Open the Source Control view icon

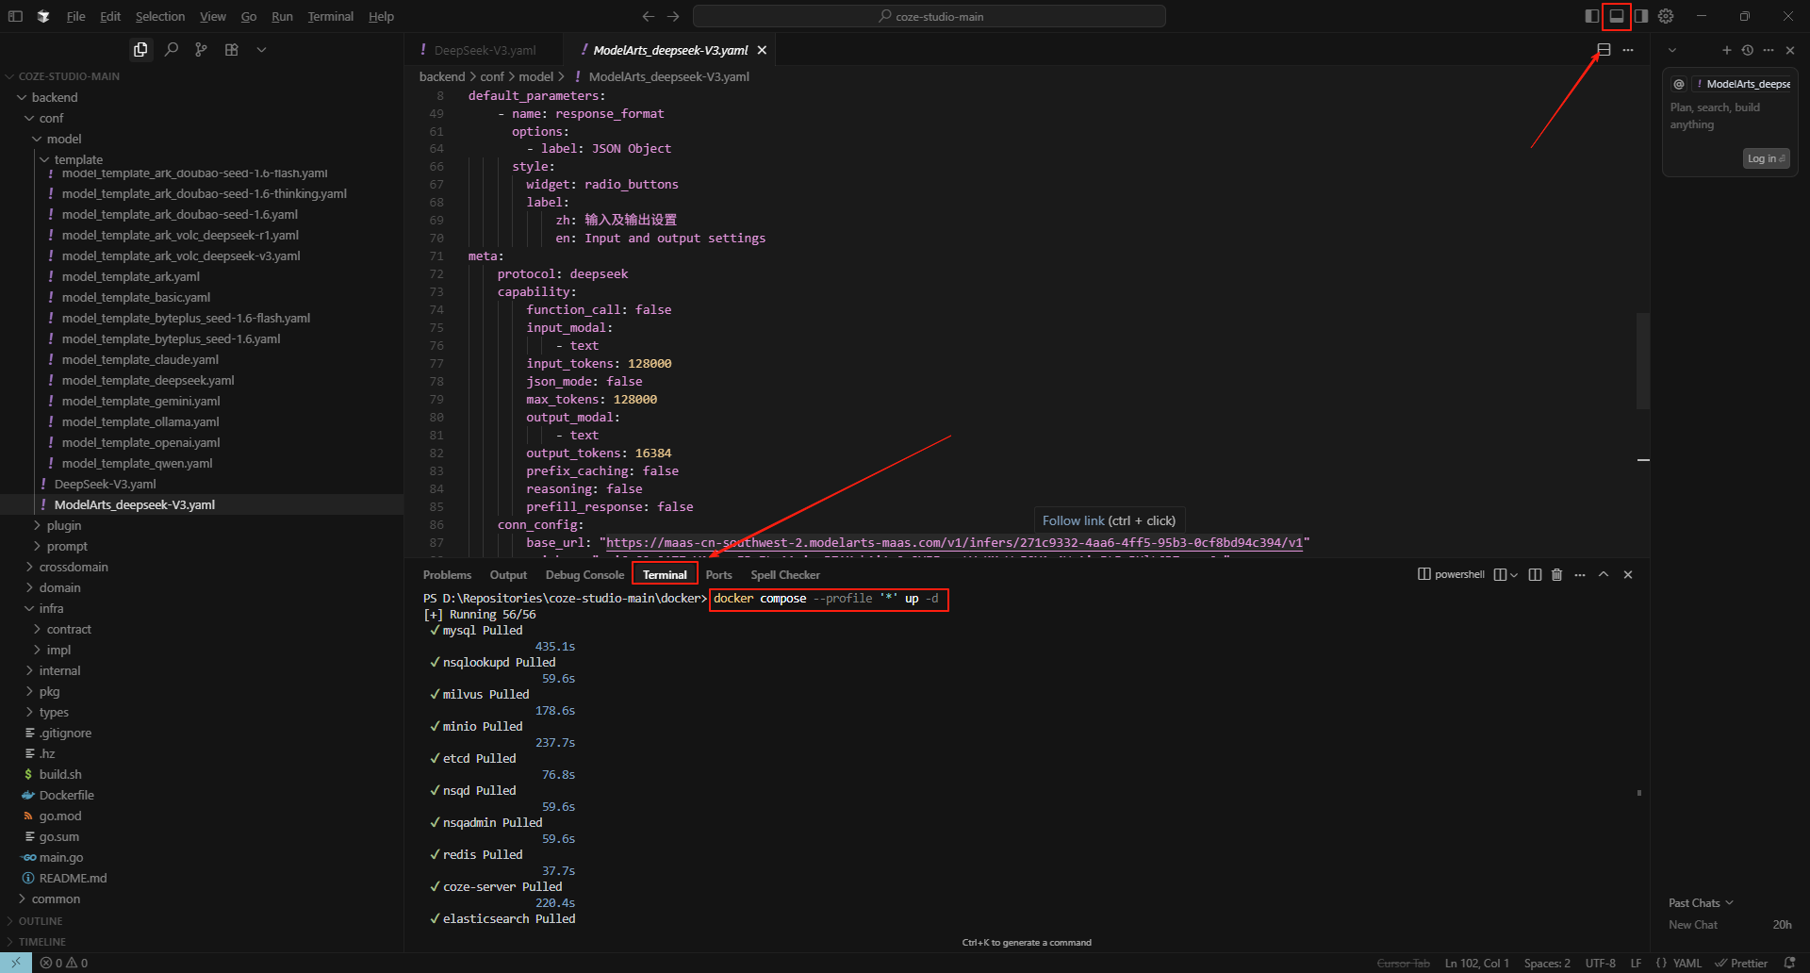[201, 50]
